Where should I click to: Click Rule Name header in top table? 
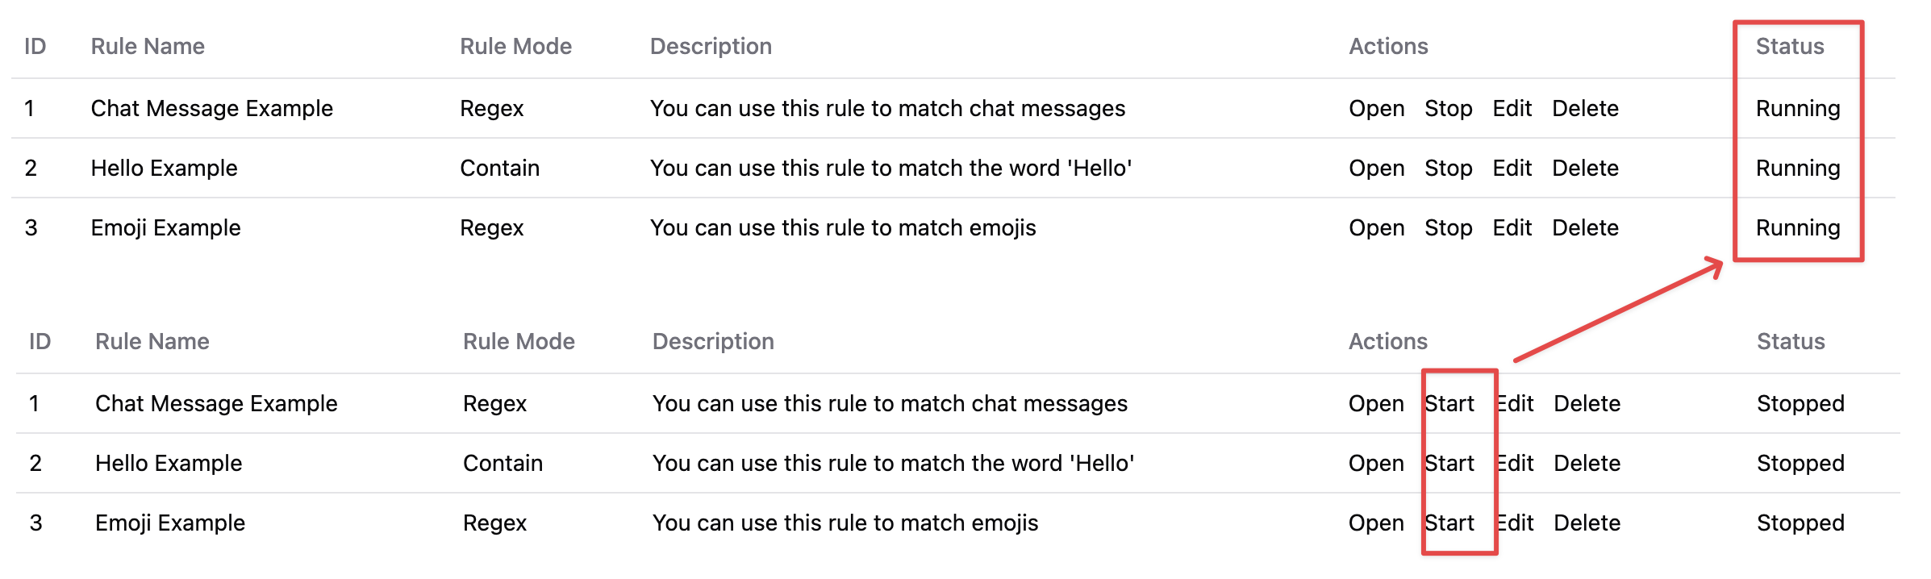[148, 47]
